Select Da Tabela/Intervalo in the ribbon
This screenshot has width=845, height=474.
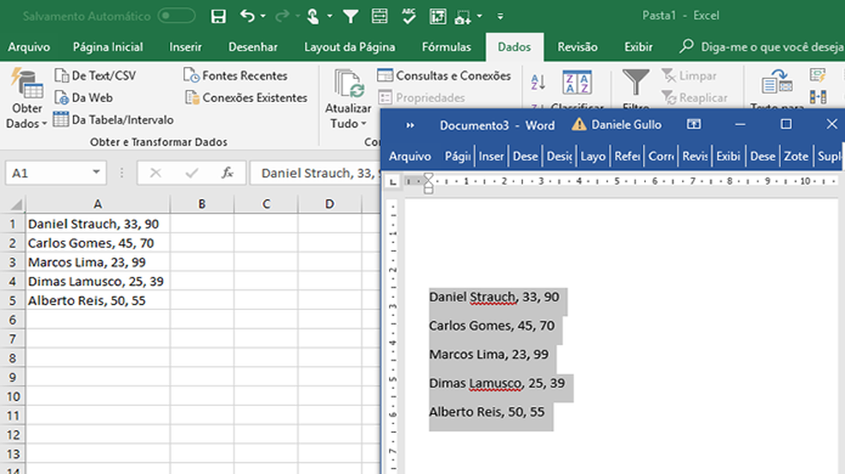point(113,119)
